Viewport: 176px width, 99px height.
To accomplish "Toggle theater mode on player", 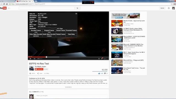I will 105,59.
